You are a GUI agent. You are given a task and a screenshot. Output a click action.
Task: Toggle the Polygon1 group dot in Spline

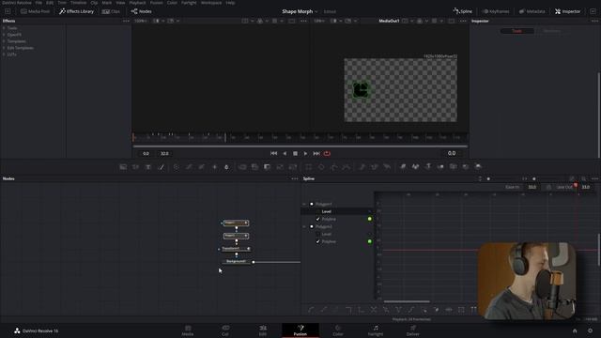click(x=311, y=204)
